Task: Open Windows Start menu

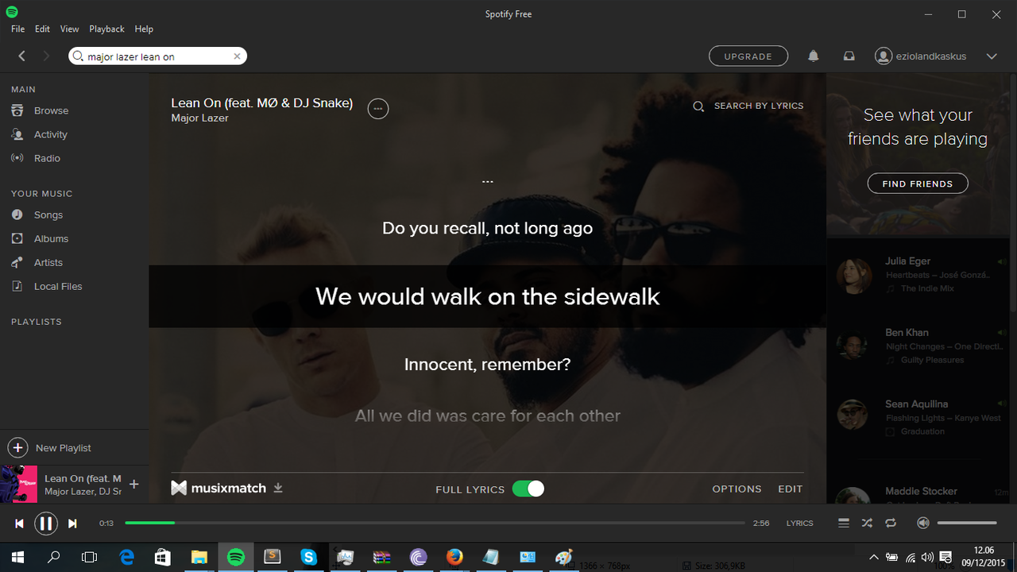Action: (x=17, y=558)
